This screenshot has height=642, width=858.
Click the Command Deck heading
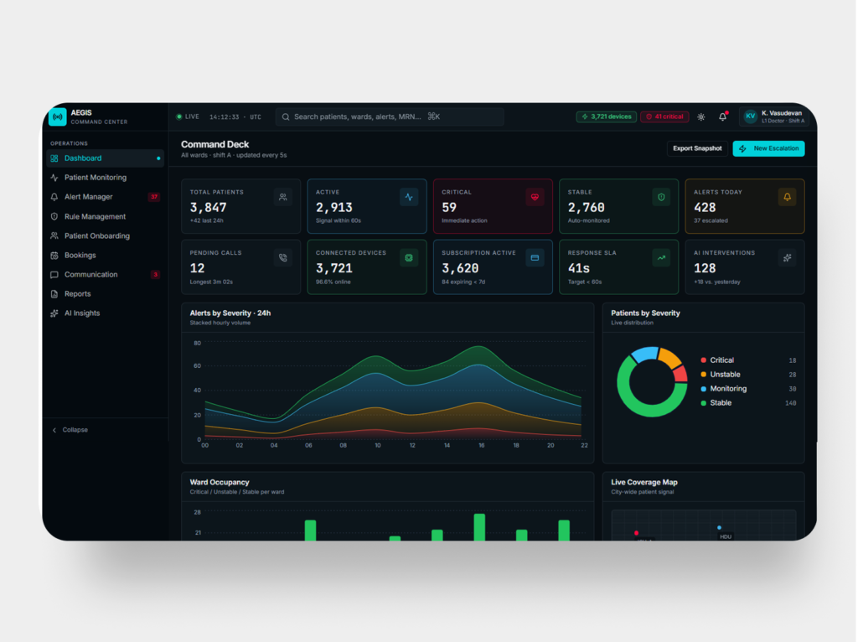tap(215, 144)
